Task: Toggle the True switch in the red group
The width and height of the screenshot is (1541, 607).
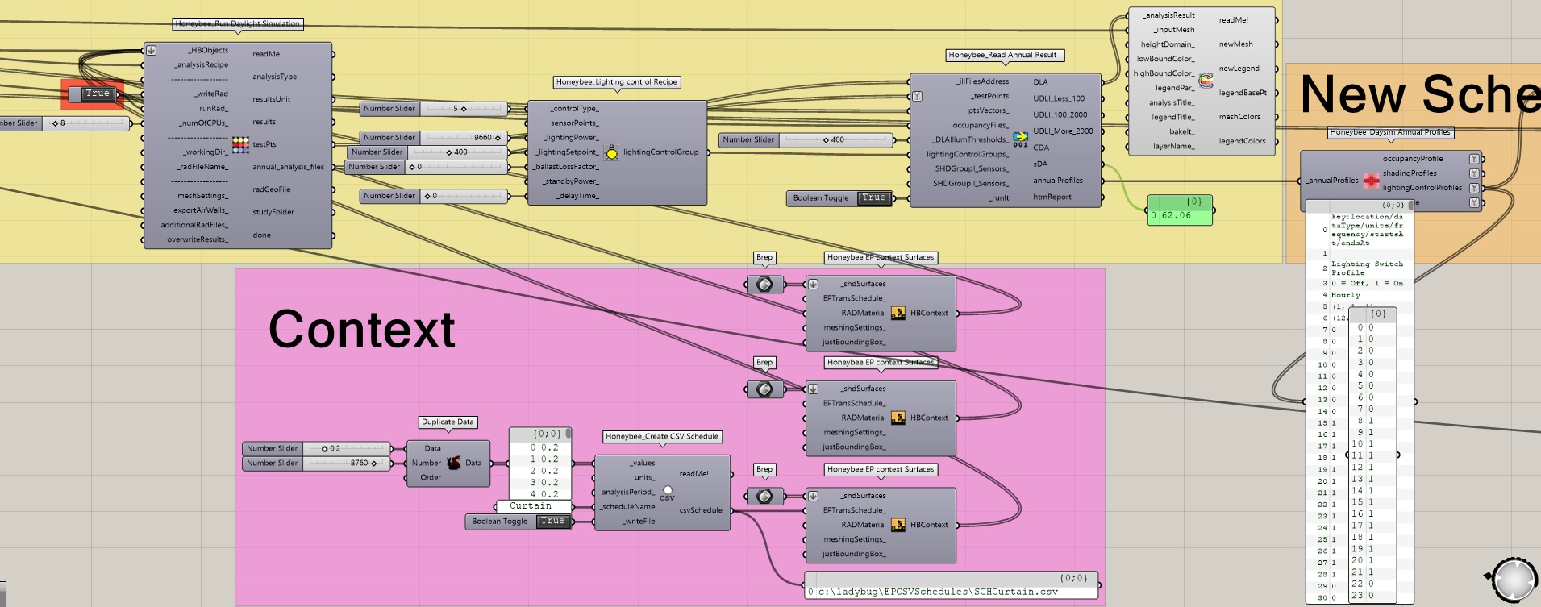Action: pyautogui.click(x=97, y=94)
